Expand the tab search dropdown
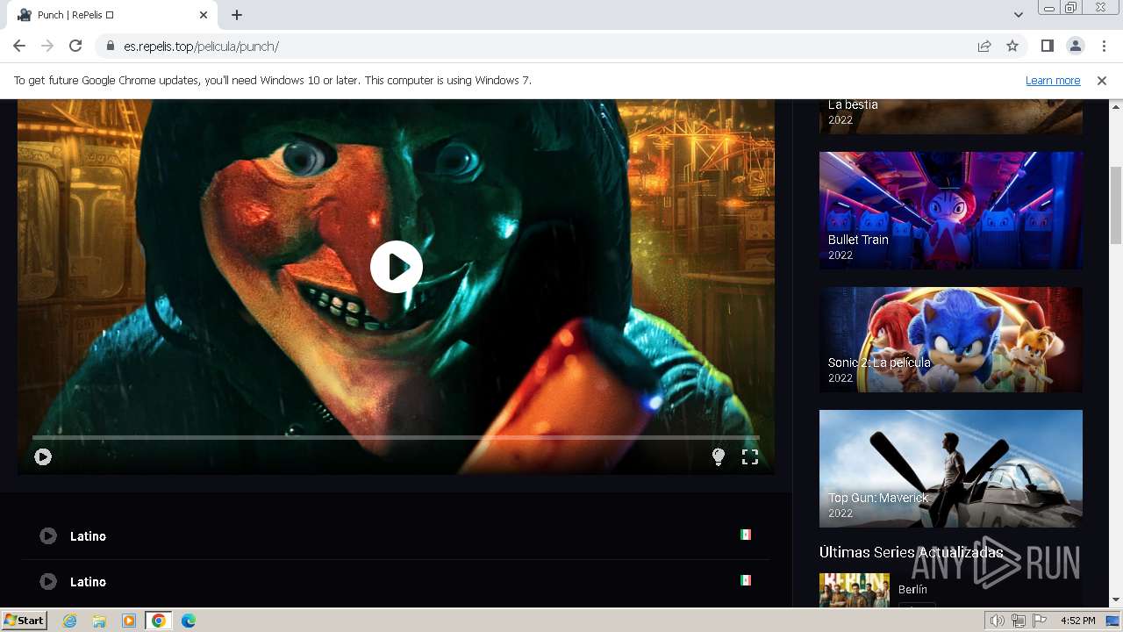 (x=1019, y=15)
